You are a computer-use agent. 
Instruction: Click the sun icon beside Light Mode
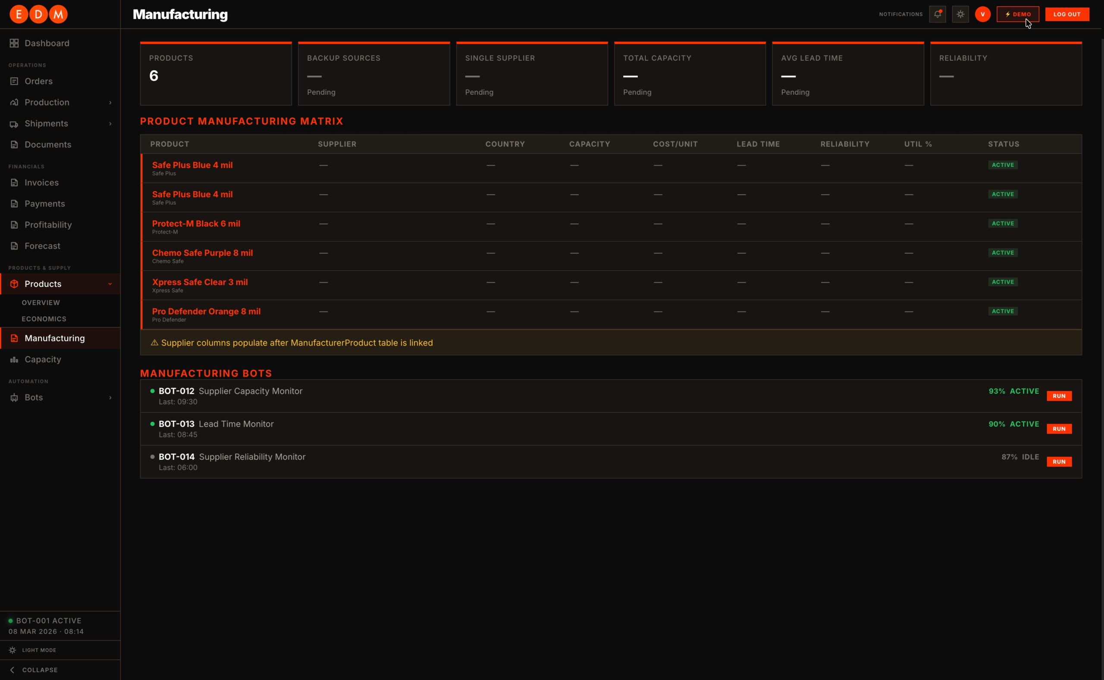[12, 650]
